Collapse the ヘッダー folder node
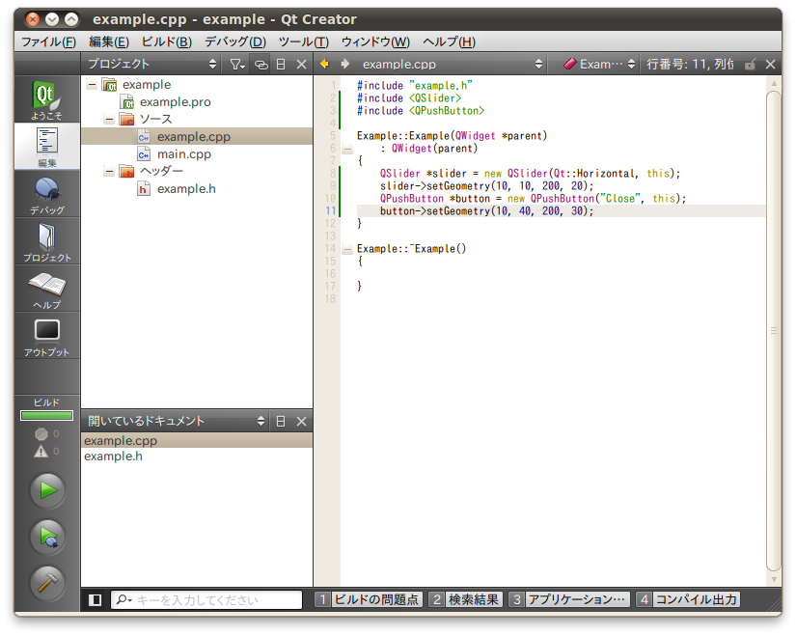 tap(109, 172)
